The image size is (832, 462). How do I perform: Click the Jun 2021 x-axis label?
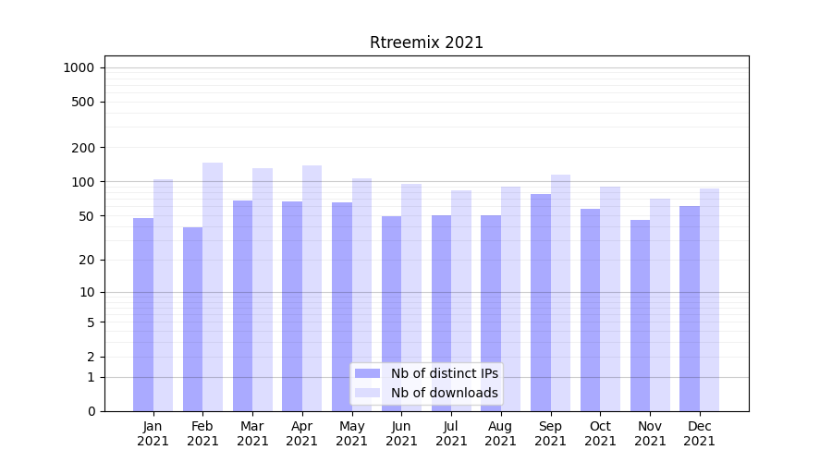pyautogui.click(x=401, y=433)
